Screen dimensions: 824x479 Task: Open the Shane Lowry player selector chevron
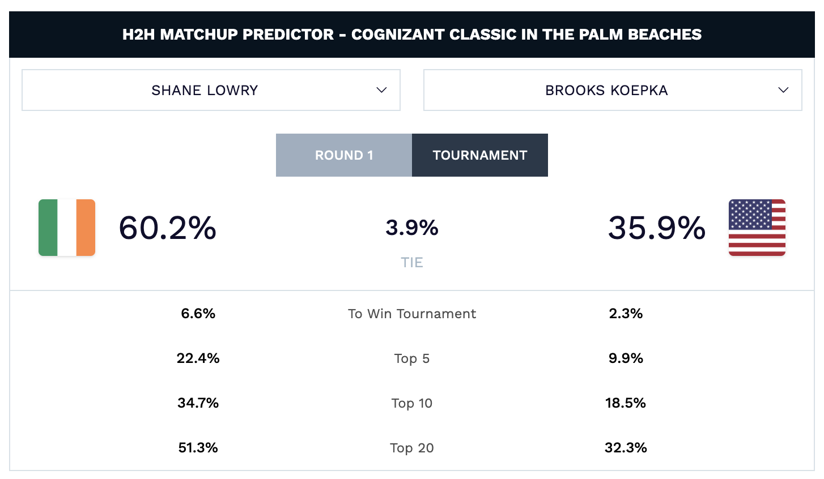coord(381,89)
